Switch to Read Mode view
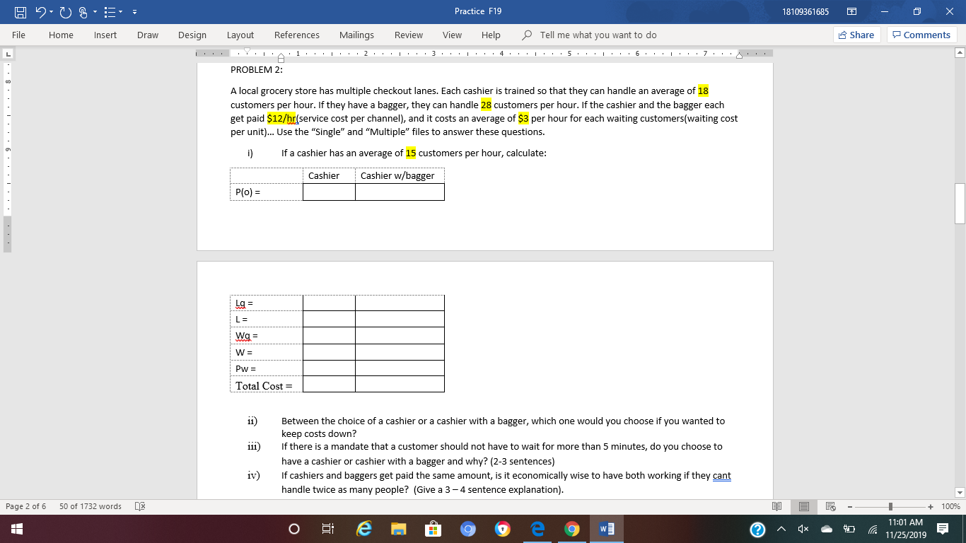The width and height of the screenshot is (966, 543). tap(776, 506)
